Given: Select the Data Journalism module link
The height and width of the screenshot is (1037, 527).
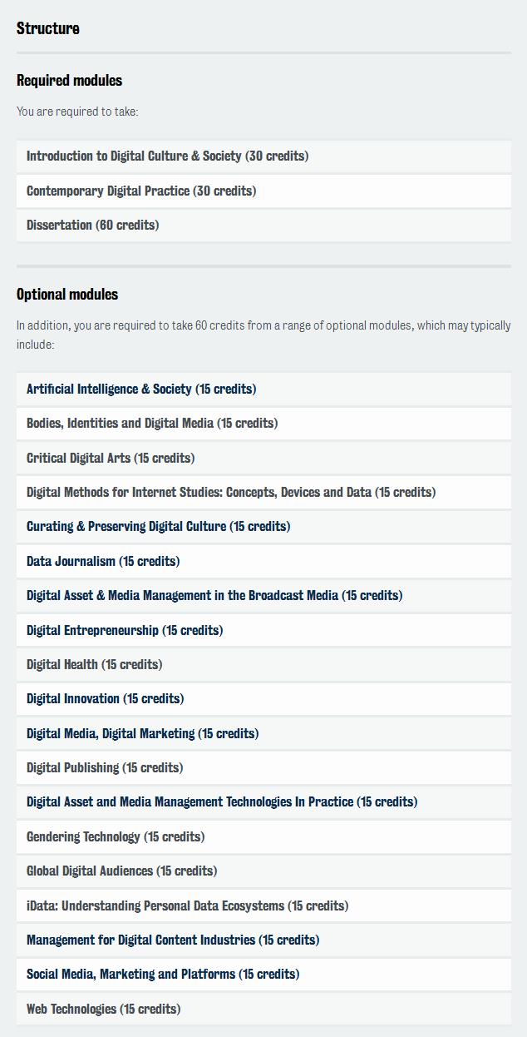Looking at the screenshot, I should (103, 561).
